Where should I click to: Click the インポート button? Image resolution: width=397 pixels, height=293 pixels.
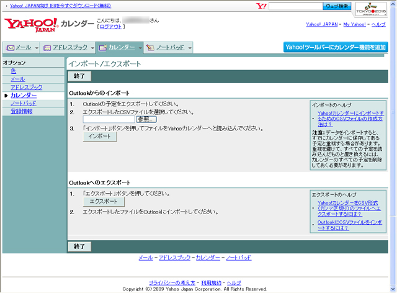point(100,137)
